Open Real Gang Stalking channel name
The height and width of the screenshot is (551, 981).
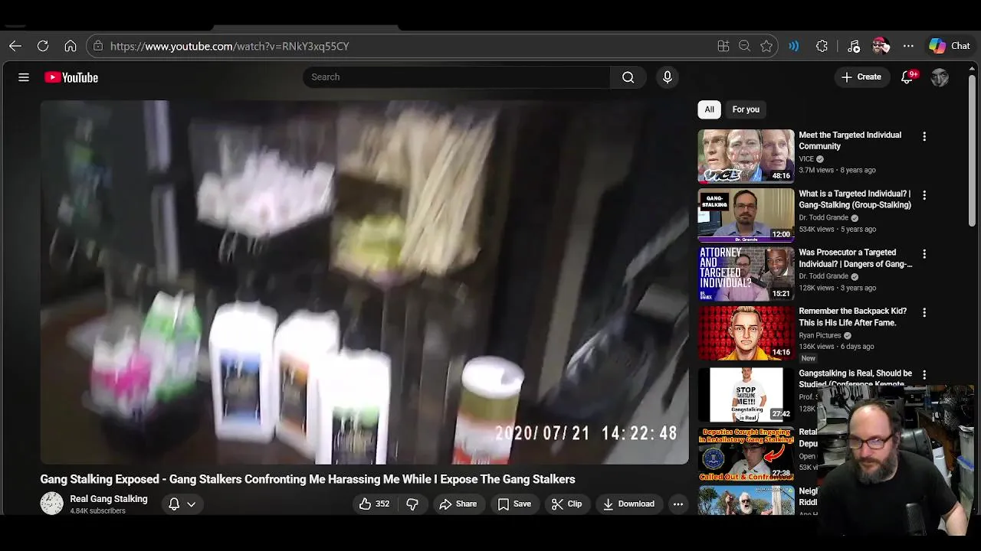tap(109, 499)
